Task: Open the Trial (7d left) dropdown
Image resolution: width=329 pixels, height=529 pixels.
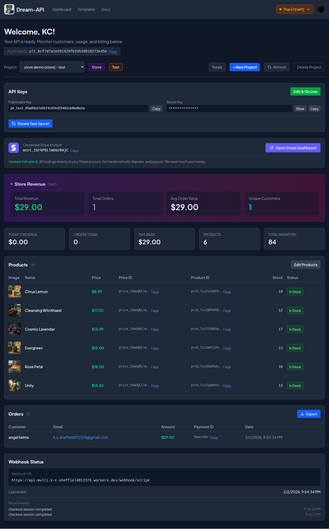Action: click(x=295, y=10)
